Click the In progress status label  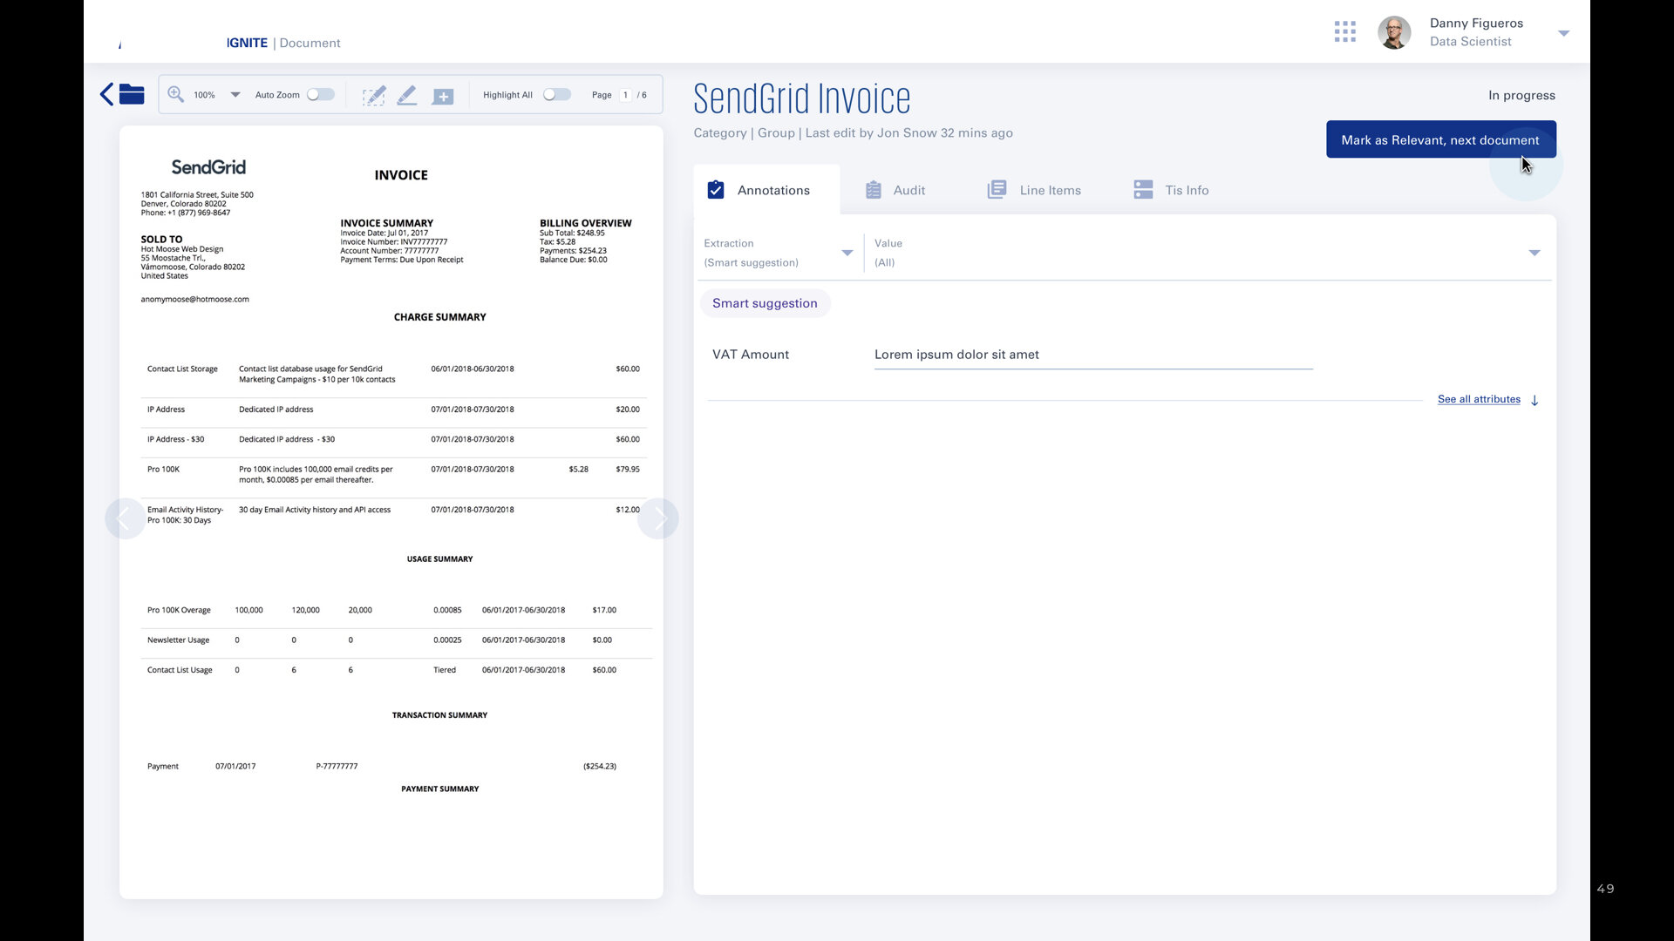(x=1521, y=95)
